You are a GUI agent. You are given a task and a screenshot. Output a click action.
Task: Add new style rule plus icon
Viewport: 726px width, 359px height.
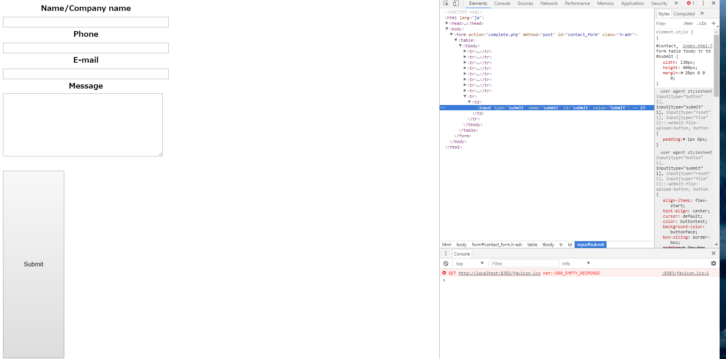(713, 23)
